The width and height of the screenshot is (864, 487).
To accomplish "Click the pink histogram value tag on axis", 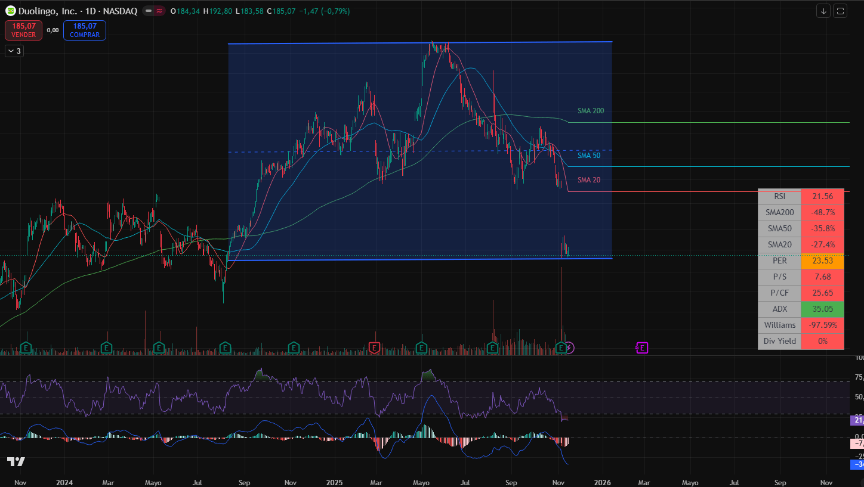I will click(x=856, y=443).
